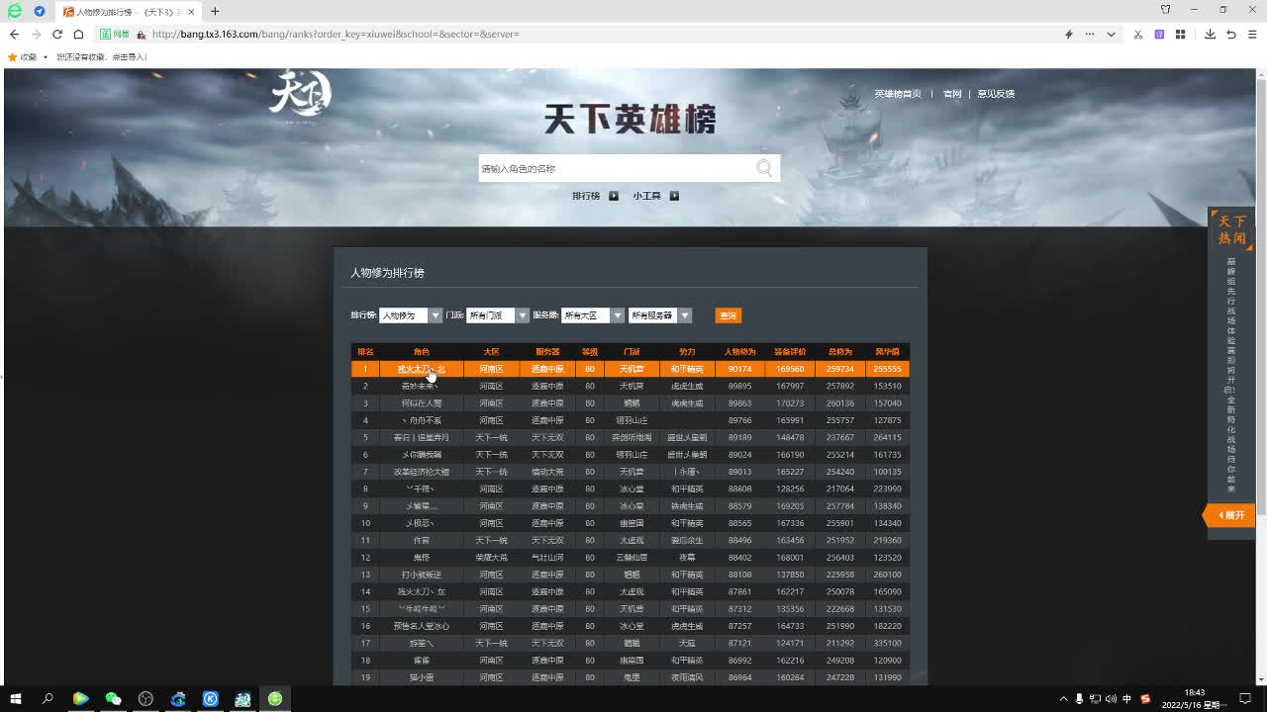Open the browser hamburger main menu
The height and width of the screenshot is (712, 1267).
(1253, 34)
